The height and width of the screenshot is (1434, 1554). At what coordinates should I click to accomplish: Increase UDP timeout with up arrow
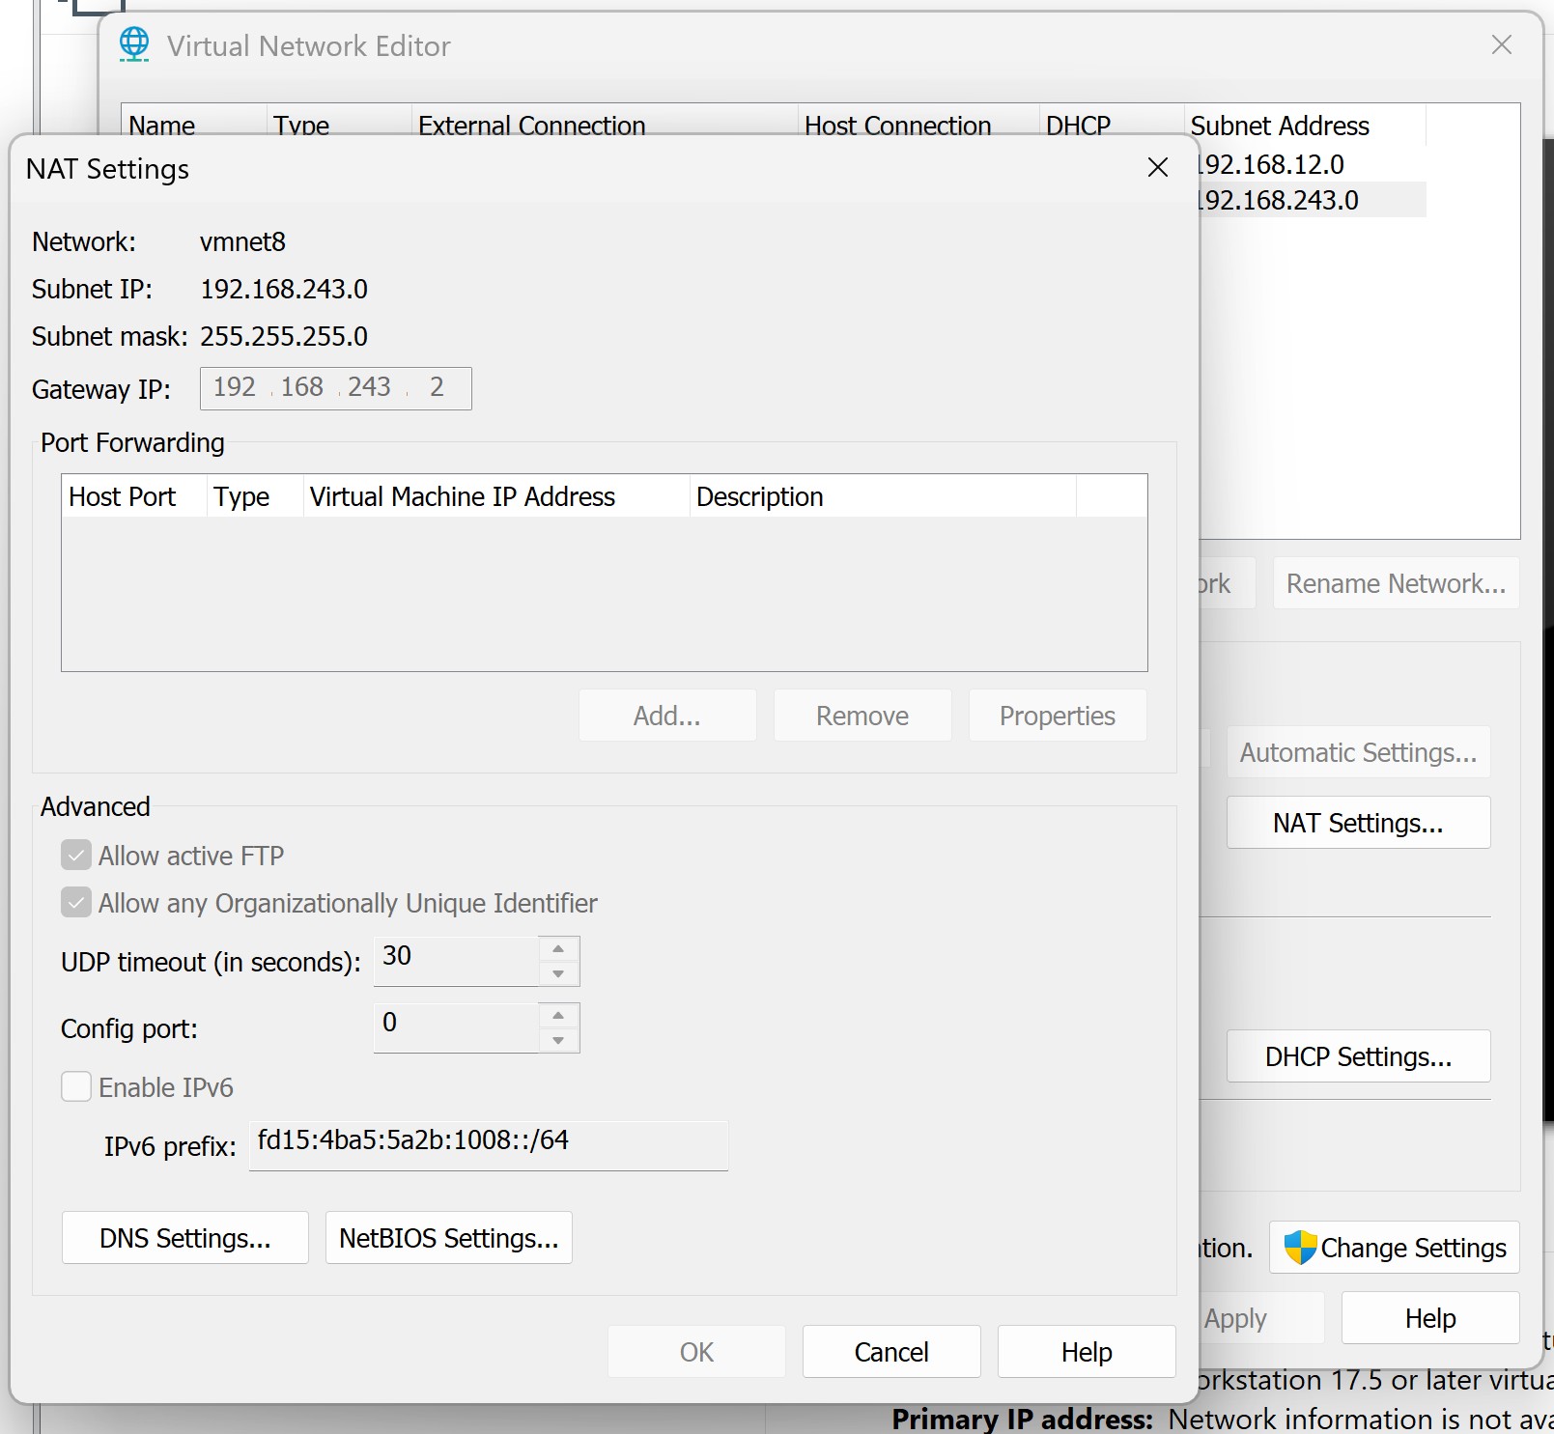coord(558,949)
